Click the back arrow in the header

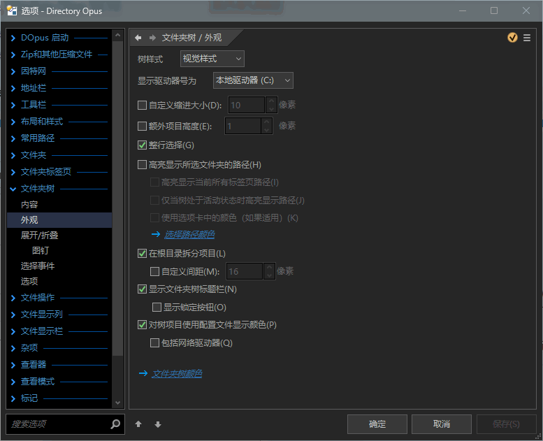point(138,38)
